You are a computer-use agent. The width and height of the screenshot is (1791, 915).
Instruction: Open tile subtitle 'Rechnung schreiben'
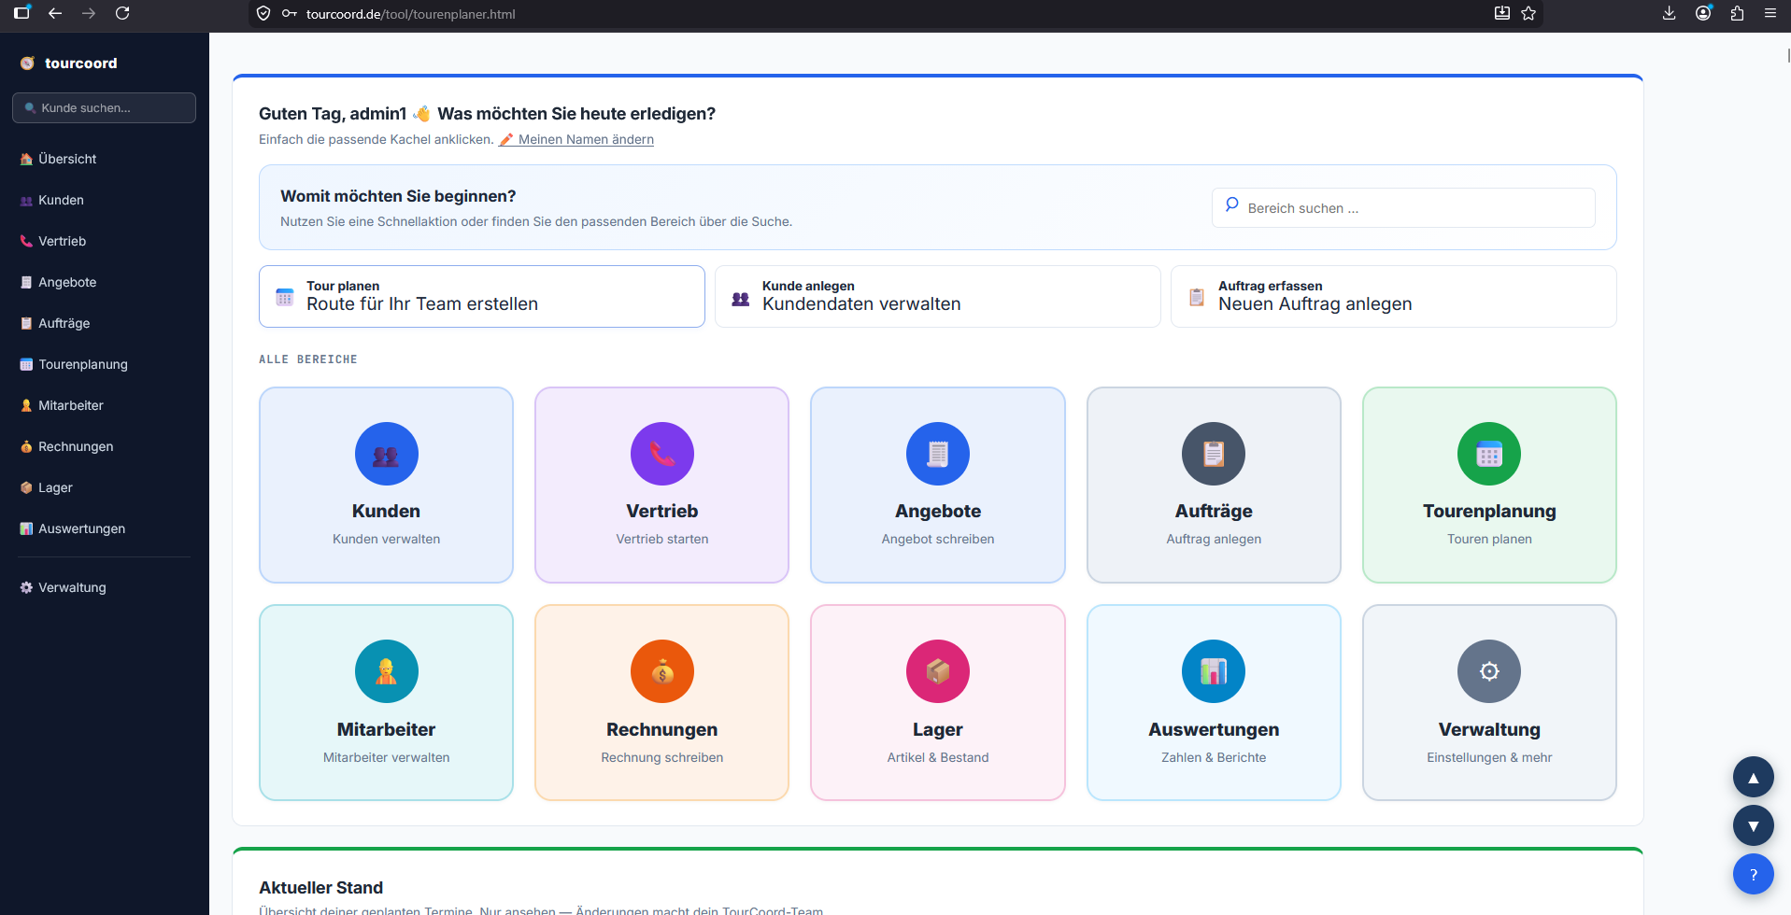pos(662,757)
